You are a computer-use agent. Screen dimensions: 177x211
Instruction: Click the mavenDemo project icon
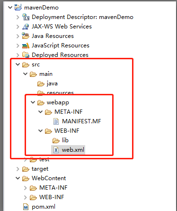click(18, 8)
